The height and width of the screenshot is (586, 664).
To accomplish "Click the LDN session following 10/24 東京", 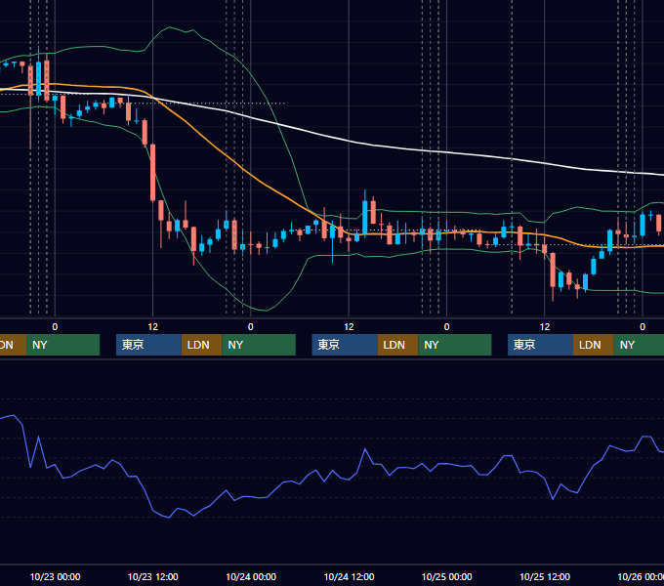I will (397, 345).
